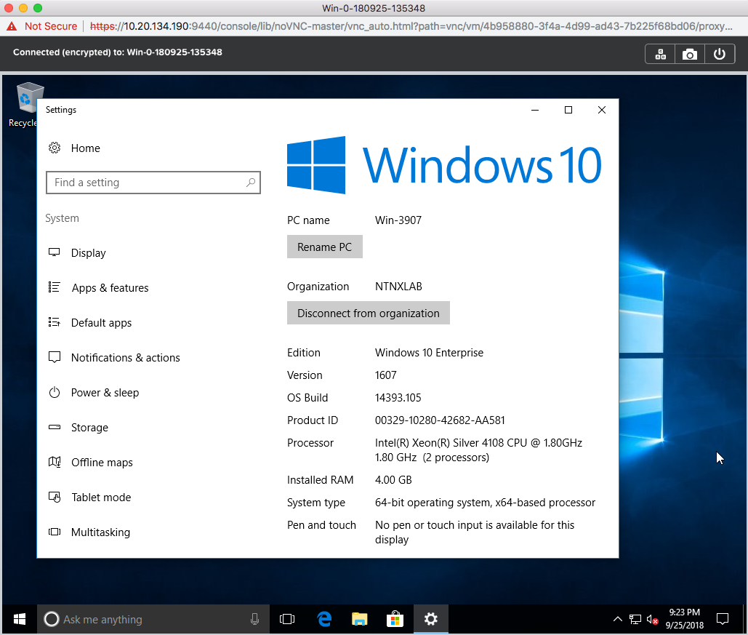The image size is (748, 635).
Task: Open Offline maps settings
Action: point(102,462)
